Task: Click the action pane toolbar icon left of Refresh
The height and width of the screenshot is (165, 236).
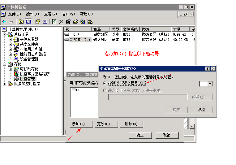Action: coord(45,22)
